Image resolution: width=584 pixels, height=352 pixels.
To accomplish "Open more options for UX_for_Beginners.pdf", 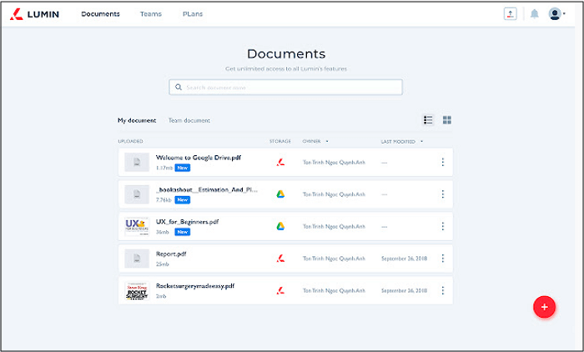I will pyautogui.click(x=442, y=226).
